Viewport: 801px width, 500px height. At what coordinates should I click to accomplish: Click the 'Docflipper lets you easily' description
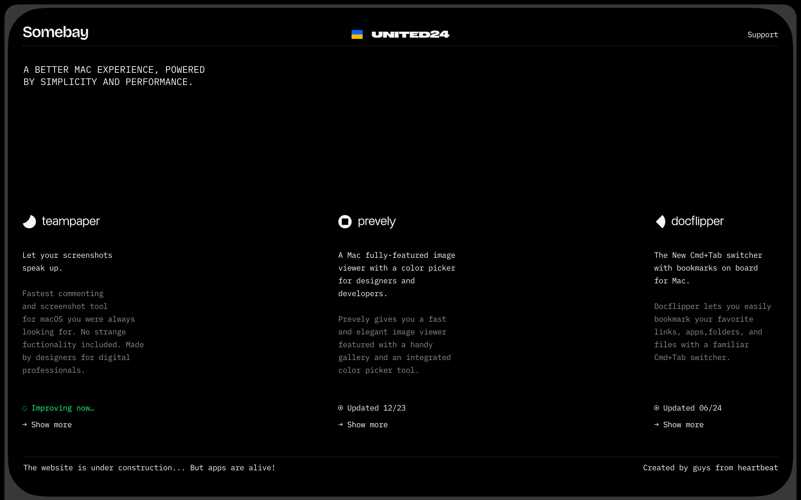[x=713, y=332]
